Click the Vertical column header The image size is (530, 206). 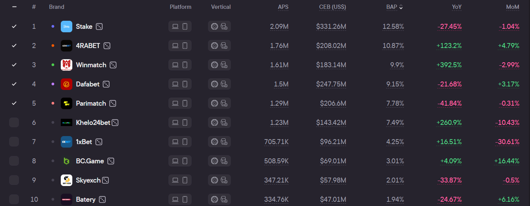[221, 7]
